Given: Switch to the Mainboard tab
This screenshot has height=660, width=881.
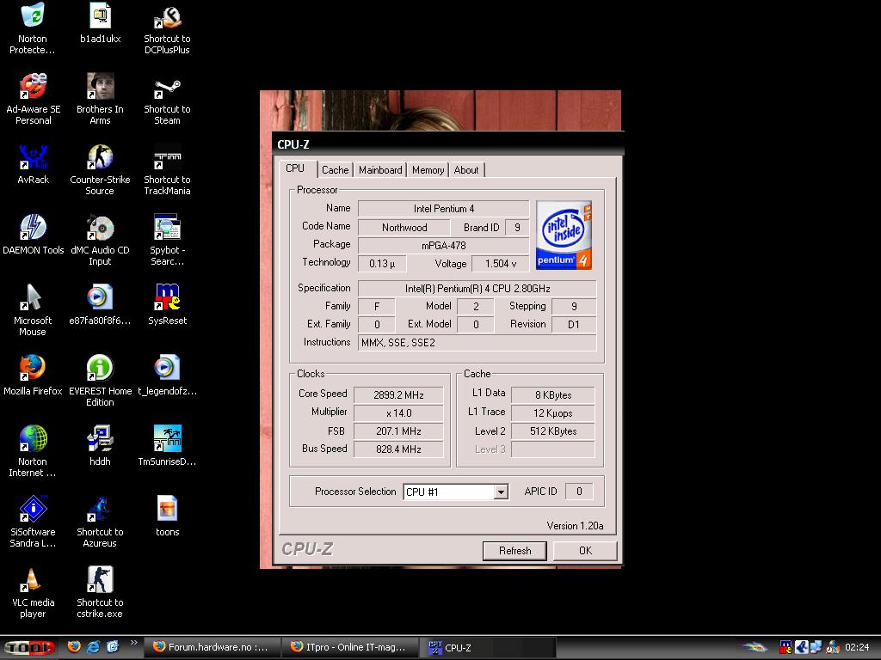Looking at the screenshot, I should click(x=380, y=170).
